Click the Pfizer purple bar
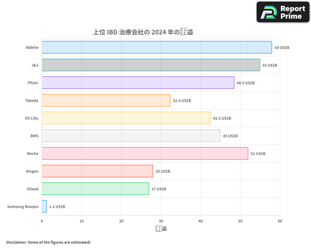 pyautogui.click(x=137, y=83)
